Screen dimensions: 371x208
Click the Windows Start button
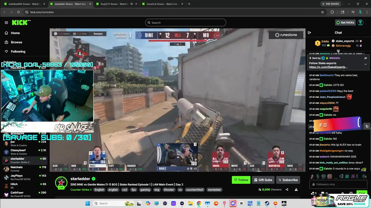pyautogui.click(x=88, y=203)
